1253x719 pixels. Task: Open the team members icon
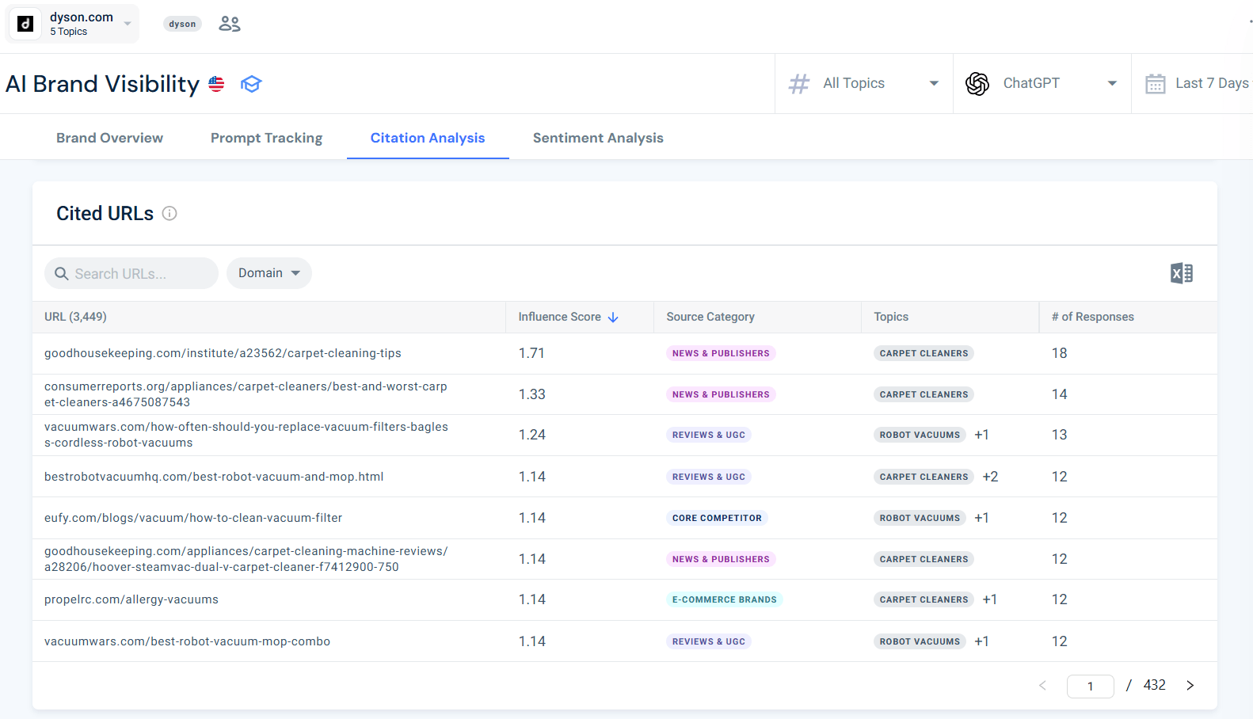230,24
